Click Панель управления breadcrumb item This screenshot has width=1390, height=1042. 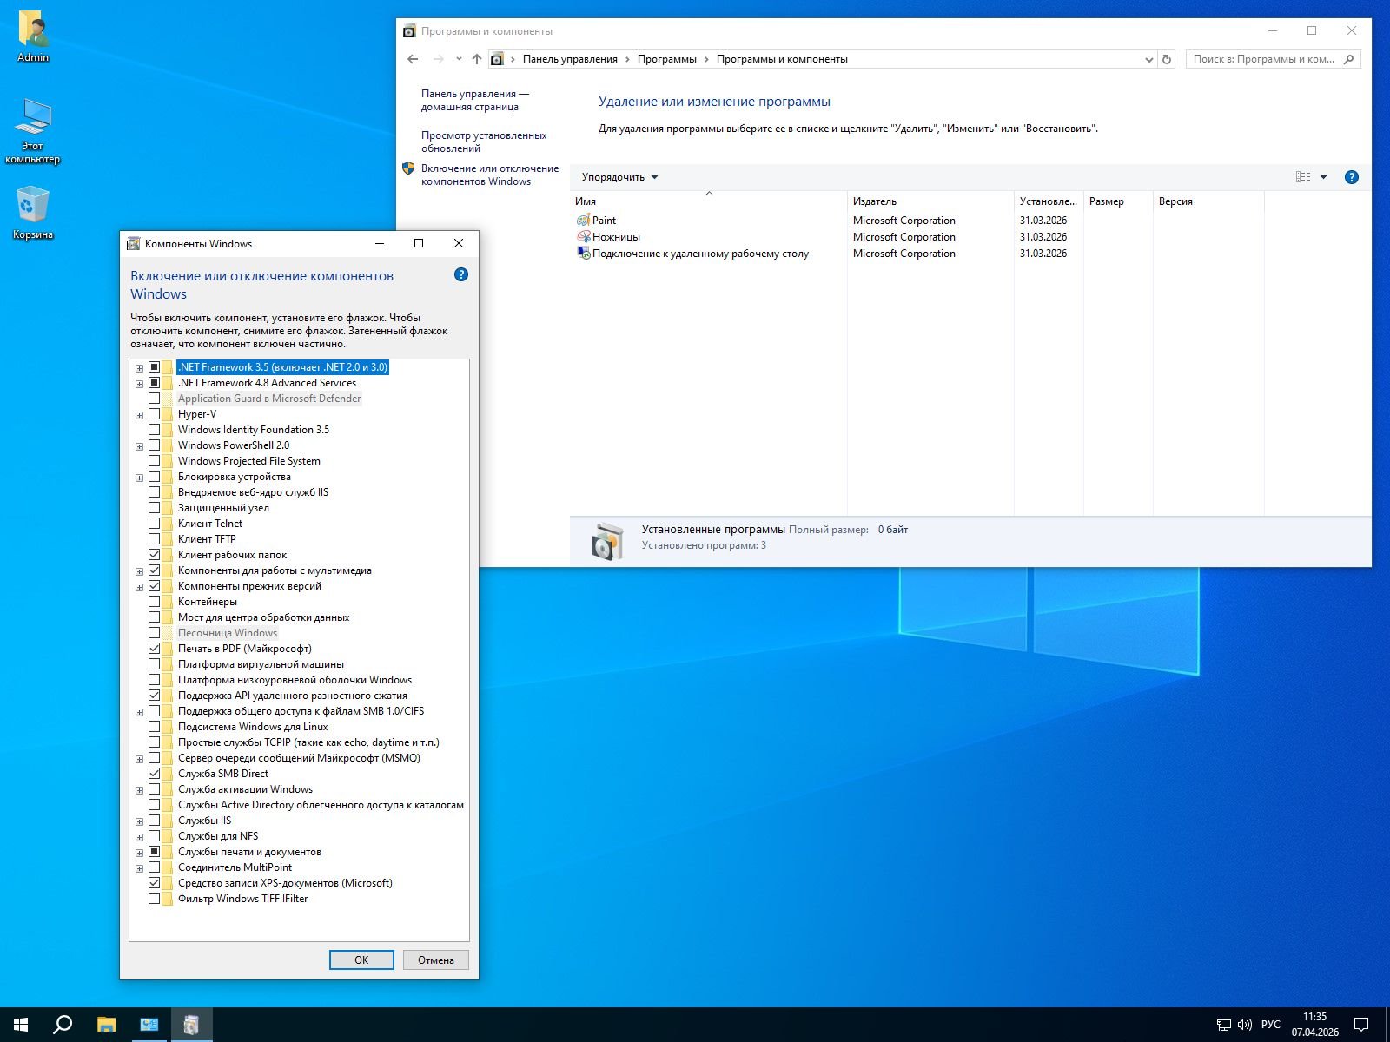pyautogui.click(x=569, y=59)
